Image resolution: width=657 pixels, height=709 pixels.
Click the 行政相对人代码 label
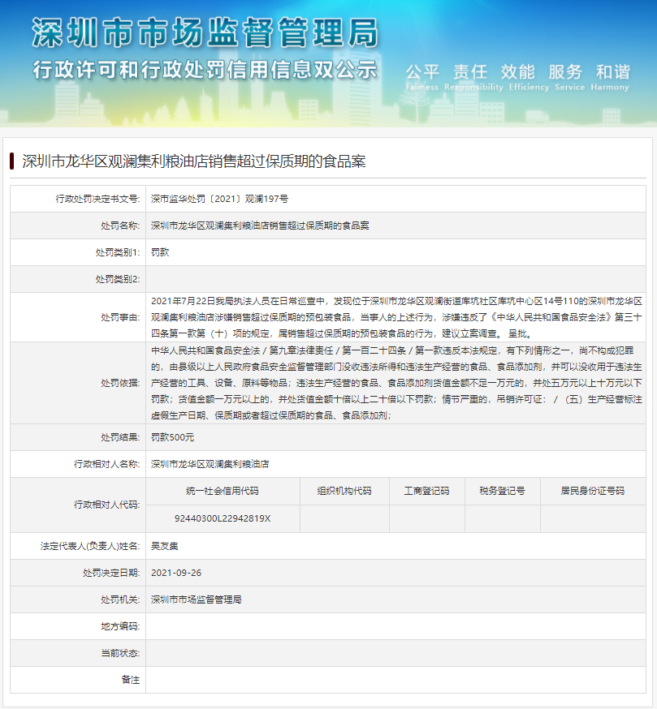click(x=106, y=505)
